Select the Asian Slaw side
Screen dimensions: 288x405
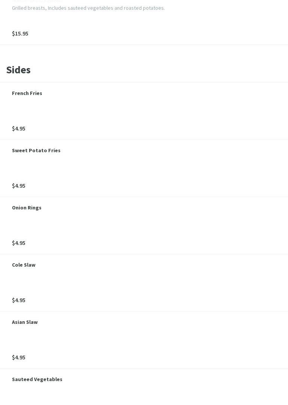(25, 322)
